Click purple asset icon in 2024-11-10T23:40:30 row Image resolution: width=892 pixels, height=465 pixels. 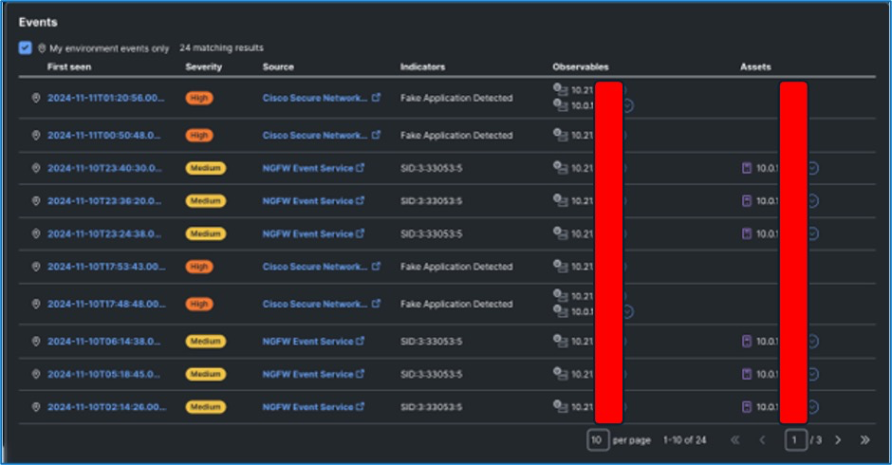coord(747,168)
